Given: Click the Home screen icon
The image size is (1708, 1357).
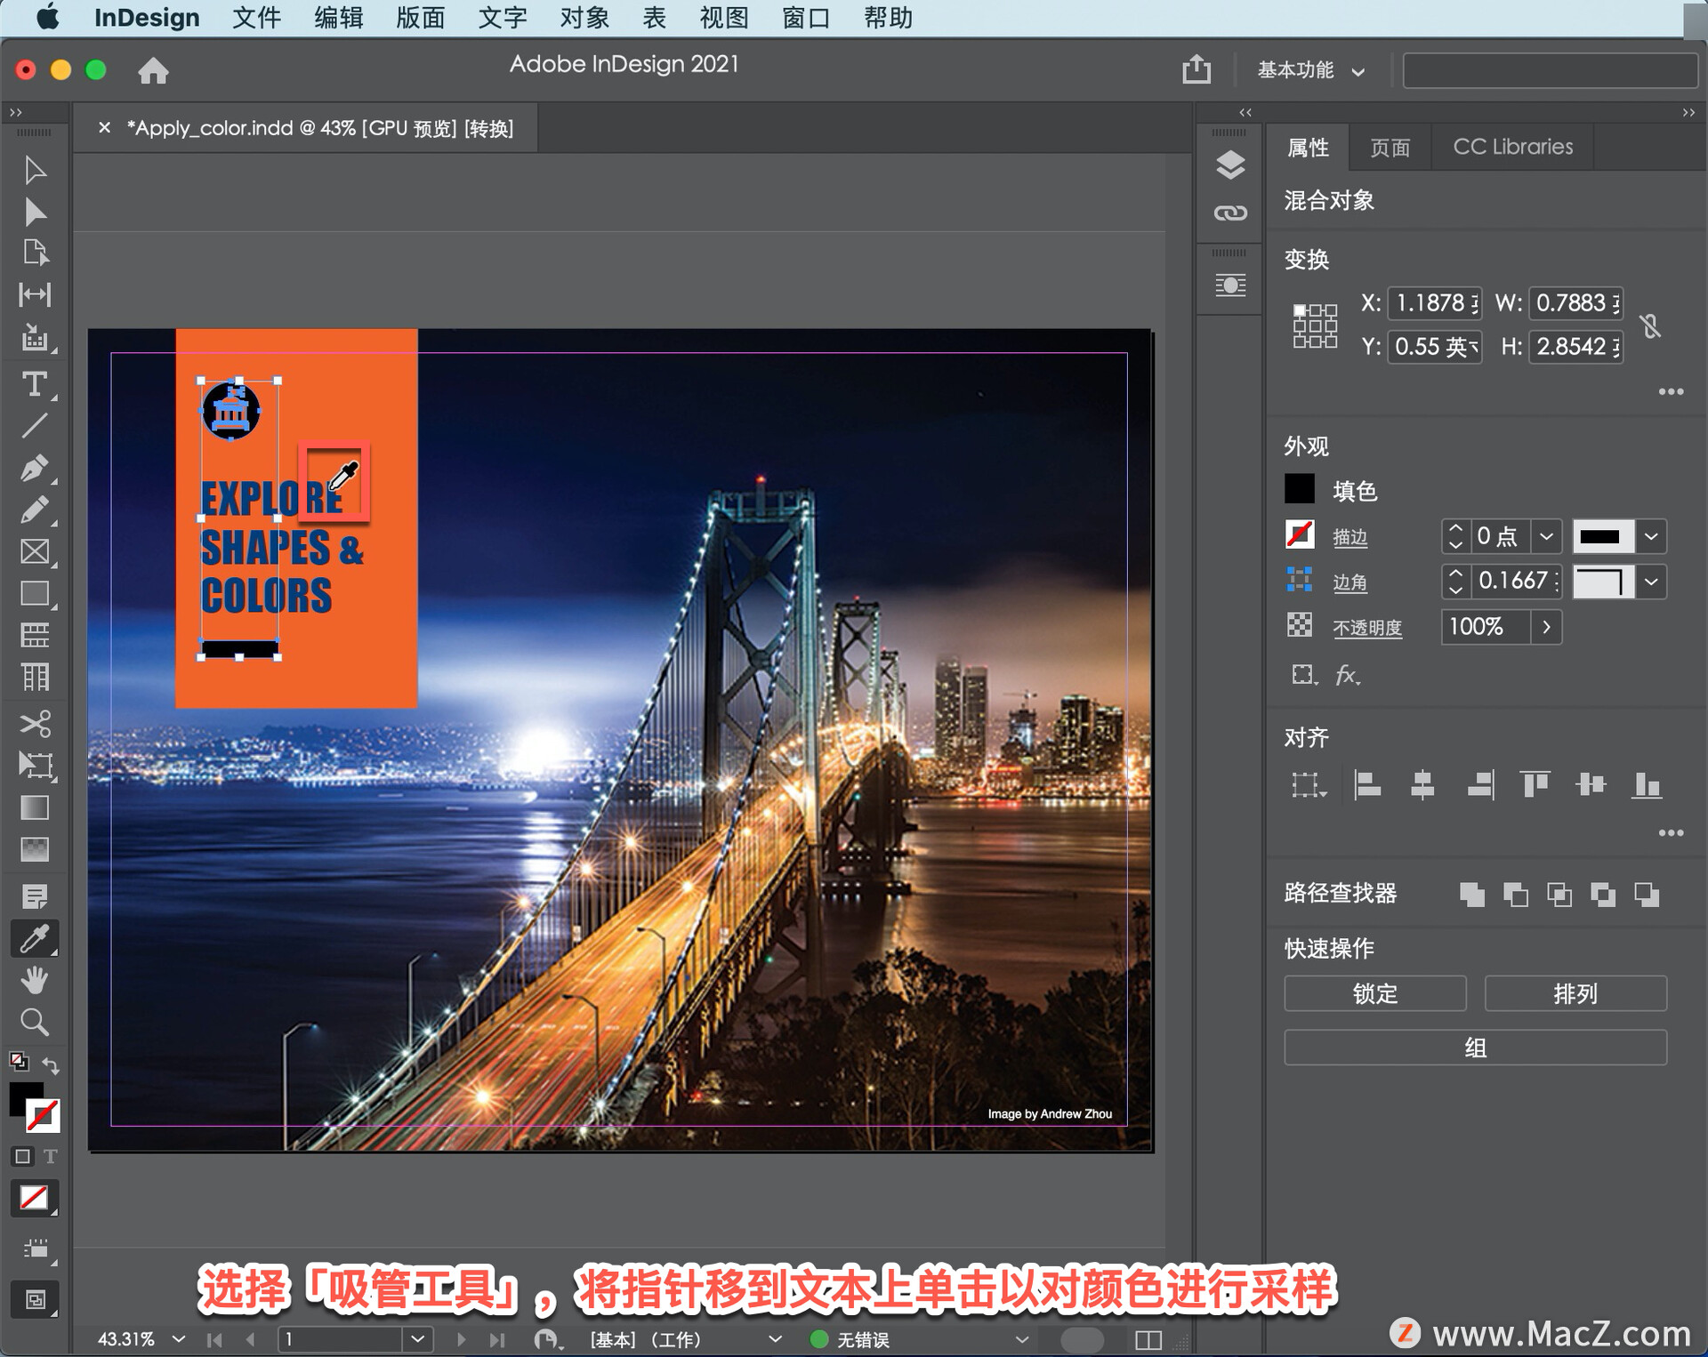Looking at the screenshot, I should point(153,70).
